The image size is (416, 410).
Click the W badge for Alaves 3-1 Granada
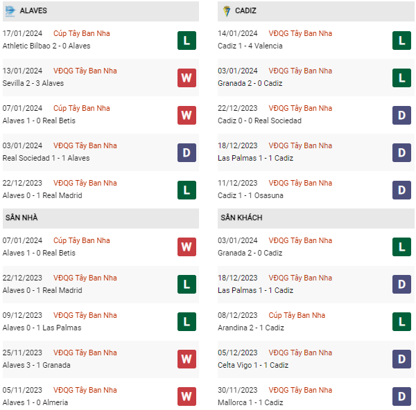click(185, 359)
